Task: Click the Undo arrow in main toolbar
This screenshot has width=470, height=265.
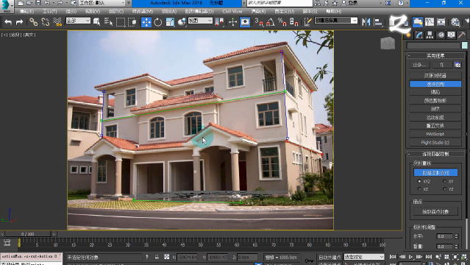Action: coord(8,22)
